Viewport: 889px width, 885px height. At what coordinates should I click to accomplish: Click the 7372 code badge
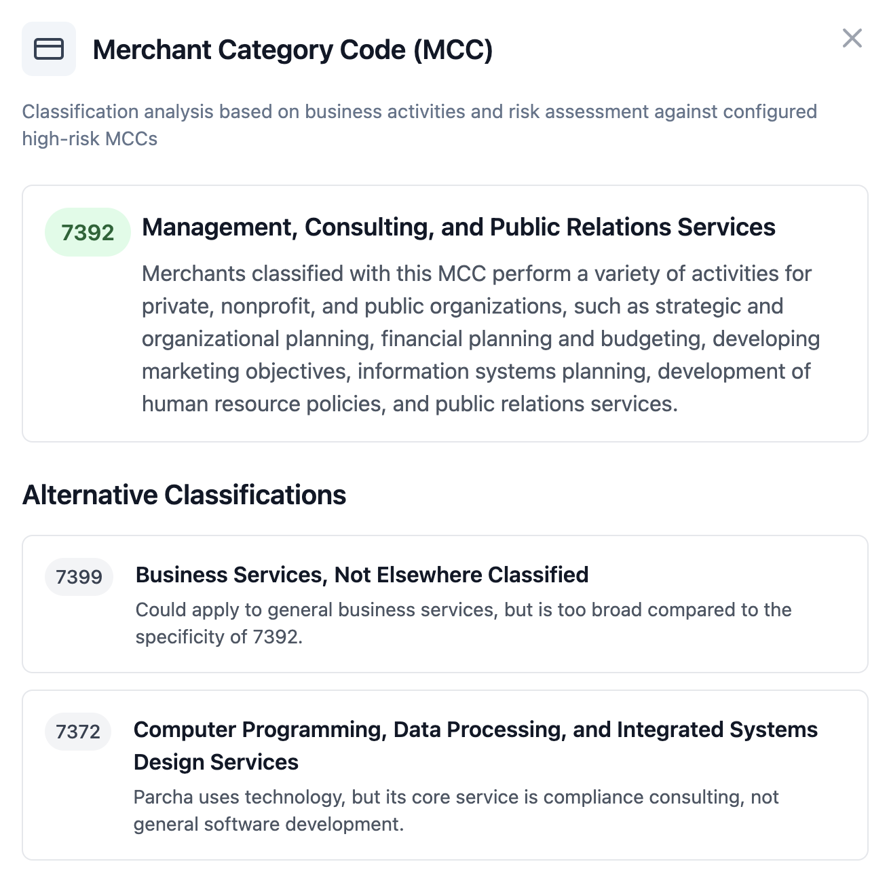78,732
